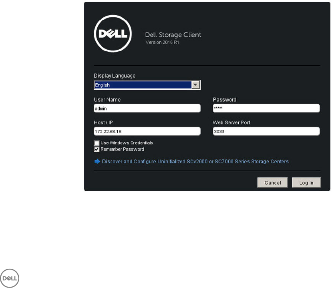
Task: Click the Password input field
Action: coord(266,108)
